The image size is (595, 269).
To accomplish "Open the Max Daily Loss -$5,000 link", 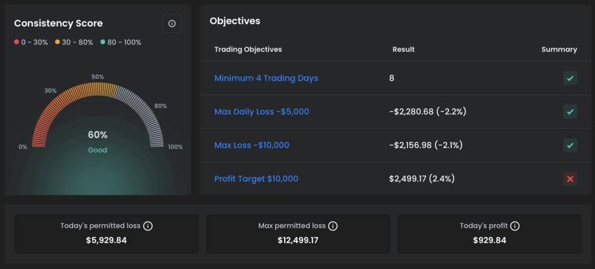I will [261, 112].
